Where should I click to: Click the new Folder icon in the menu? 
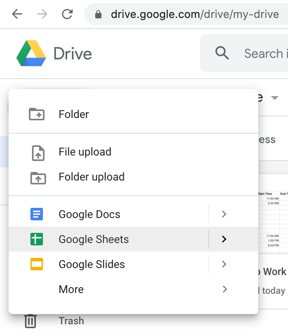tap(36, 114)
